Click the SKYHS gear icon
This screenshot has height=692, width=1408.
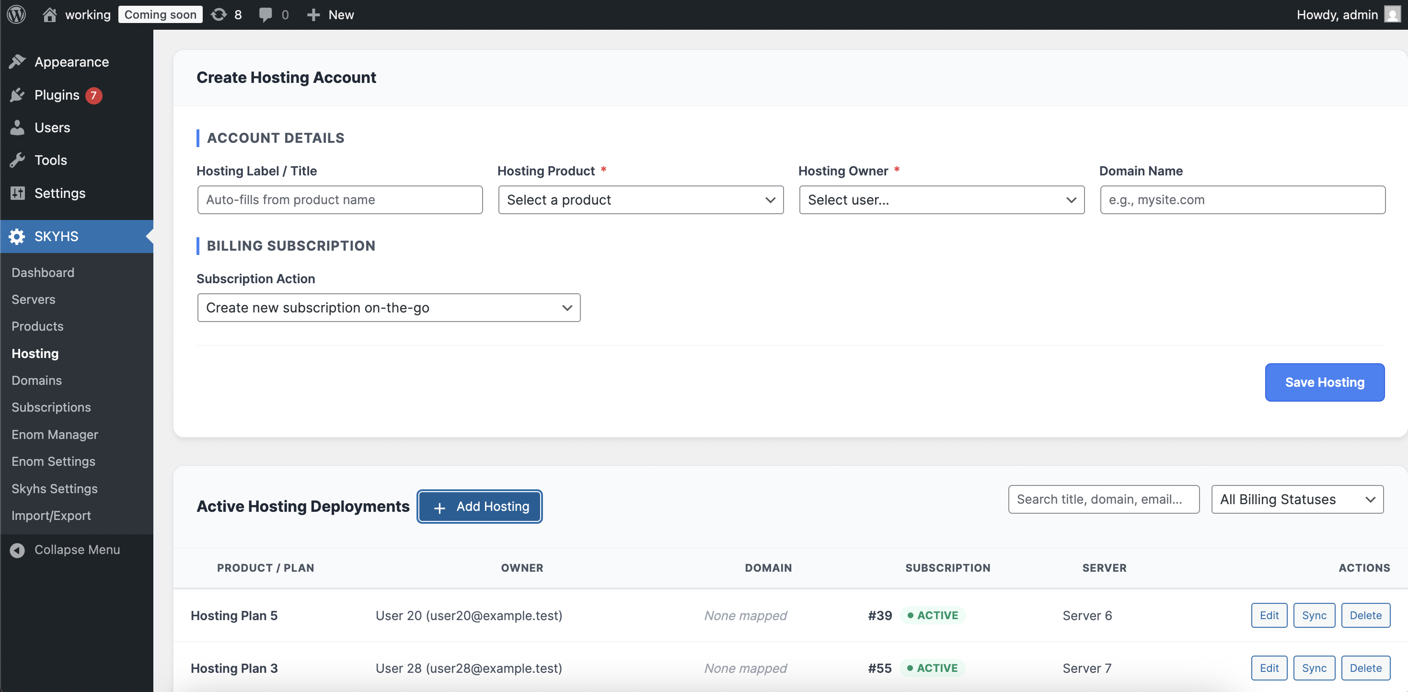pyautogui.click(x=17, y=236)
